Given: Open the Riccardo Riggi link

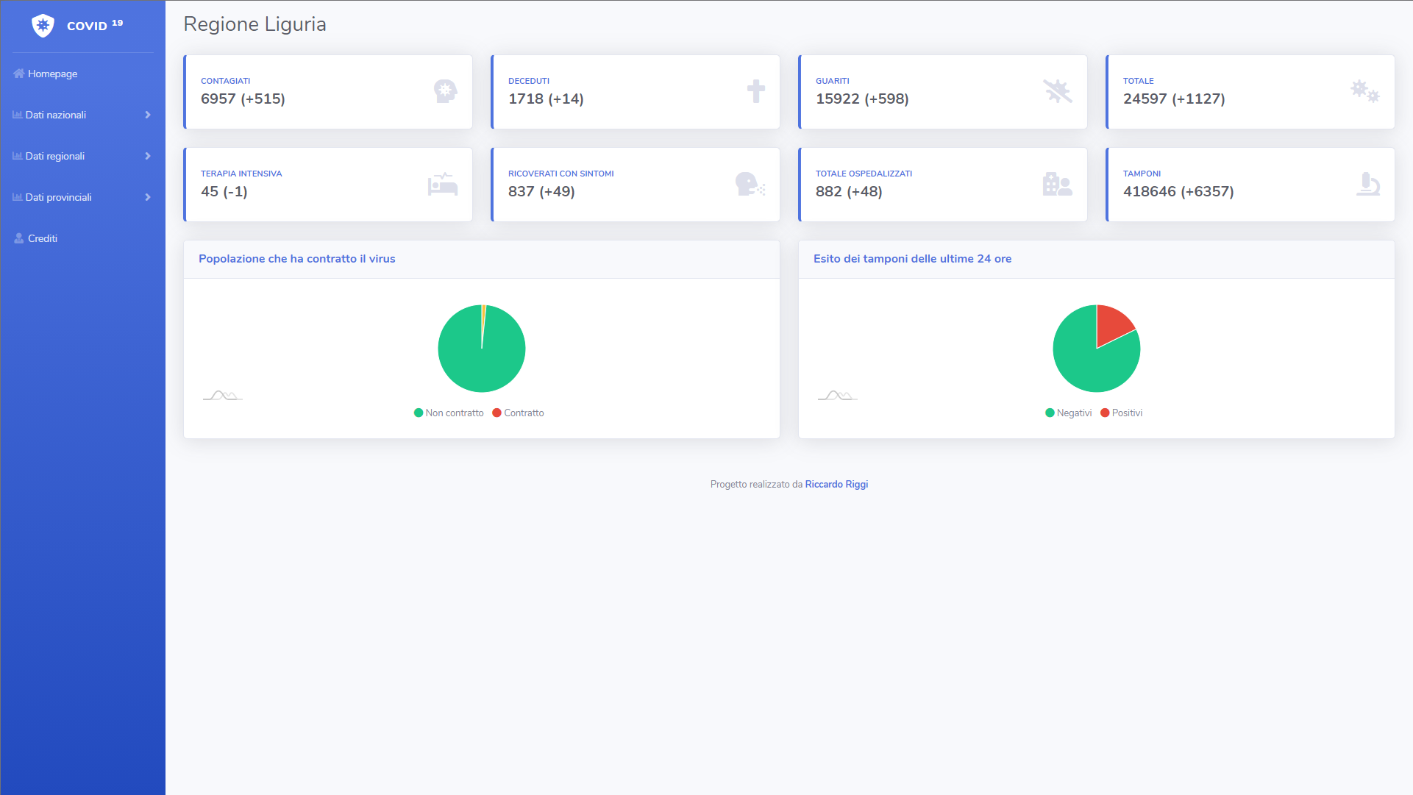Looking at the screenshot, I should [x=836, y=485].
